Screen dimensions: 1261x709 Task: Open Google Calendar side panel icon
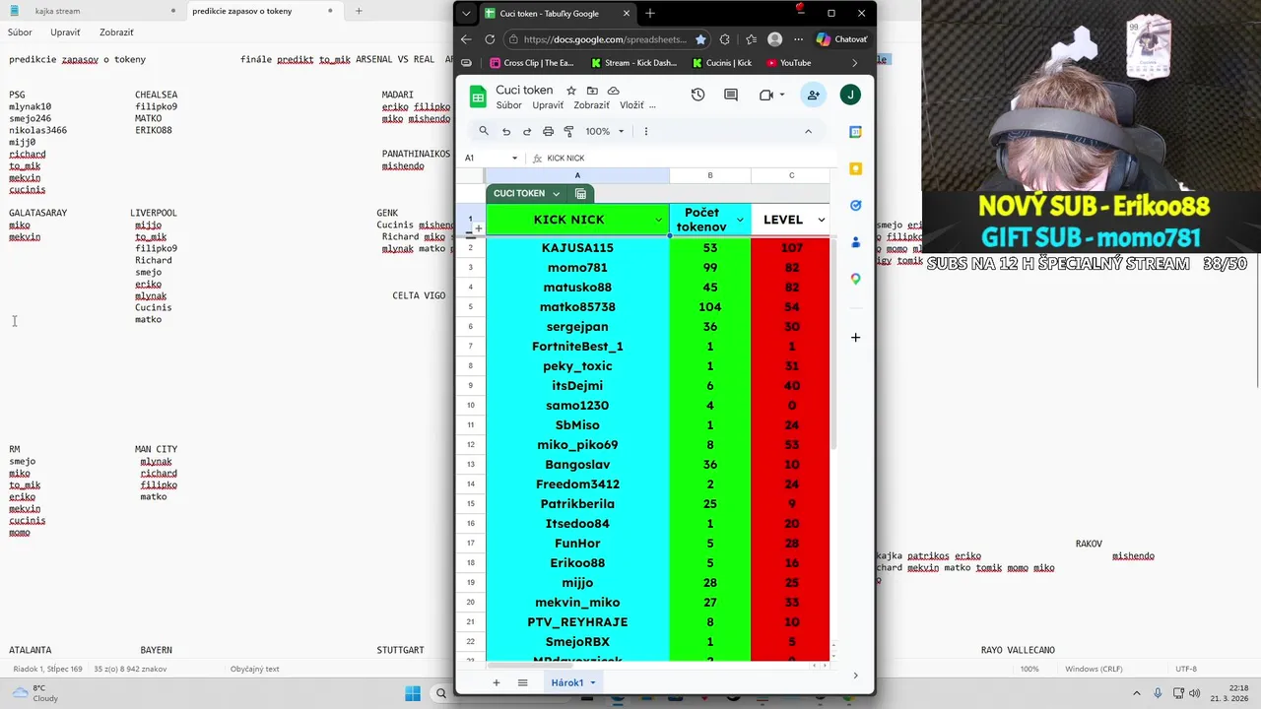(855, 132)
